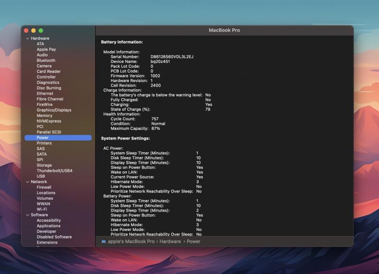Open the Audio hardware entry
This screenshot has width=379, height=274.
tap(42, 55)
